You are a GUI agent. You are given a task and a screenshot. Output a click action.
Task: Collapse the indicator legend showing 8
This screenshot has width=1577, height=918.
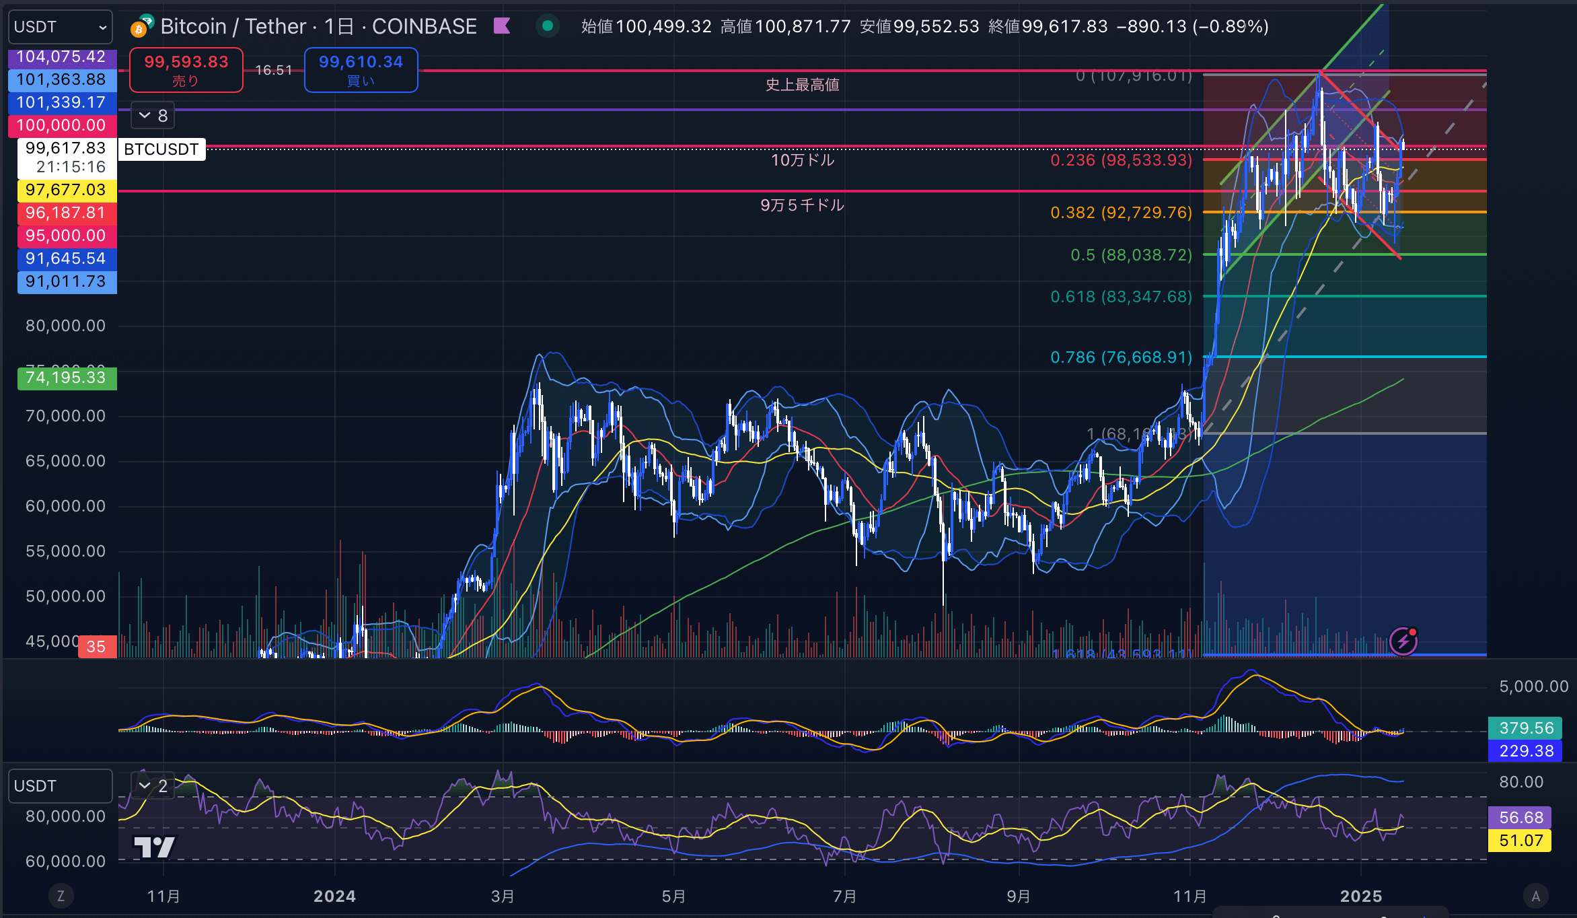click(x=153, y=116)
